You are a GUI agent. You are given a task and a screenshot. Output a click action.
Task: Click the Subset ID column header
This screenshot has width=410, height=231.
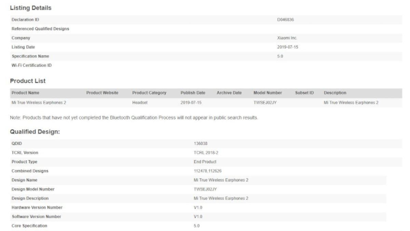304,93
